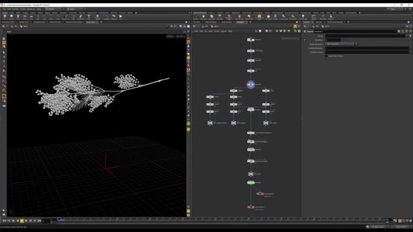Select the green node in the network
413x232 pixels.
(251, 182)
